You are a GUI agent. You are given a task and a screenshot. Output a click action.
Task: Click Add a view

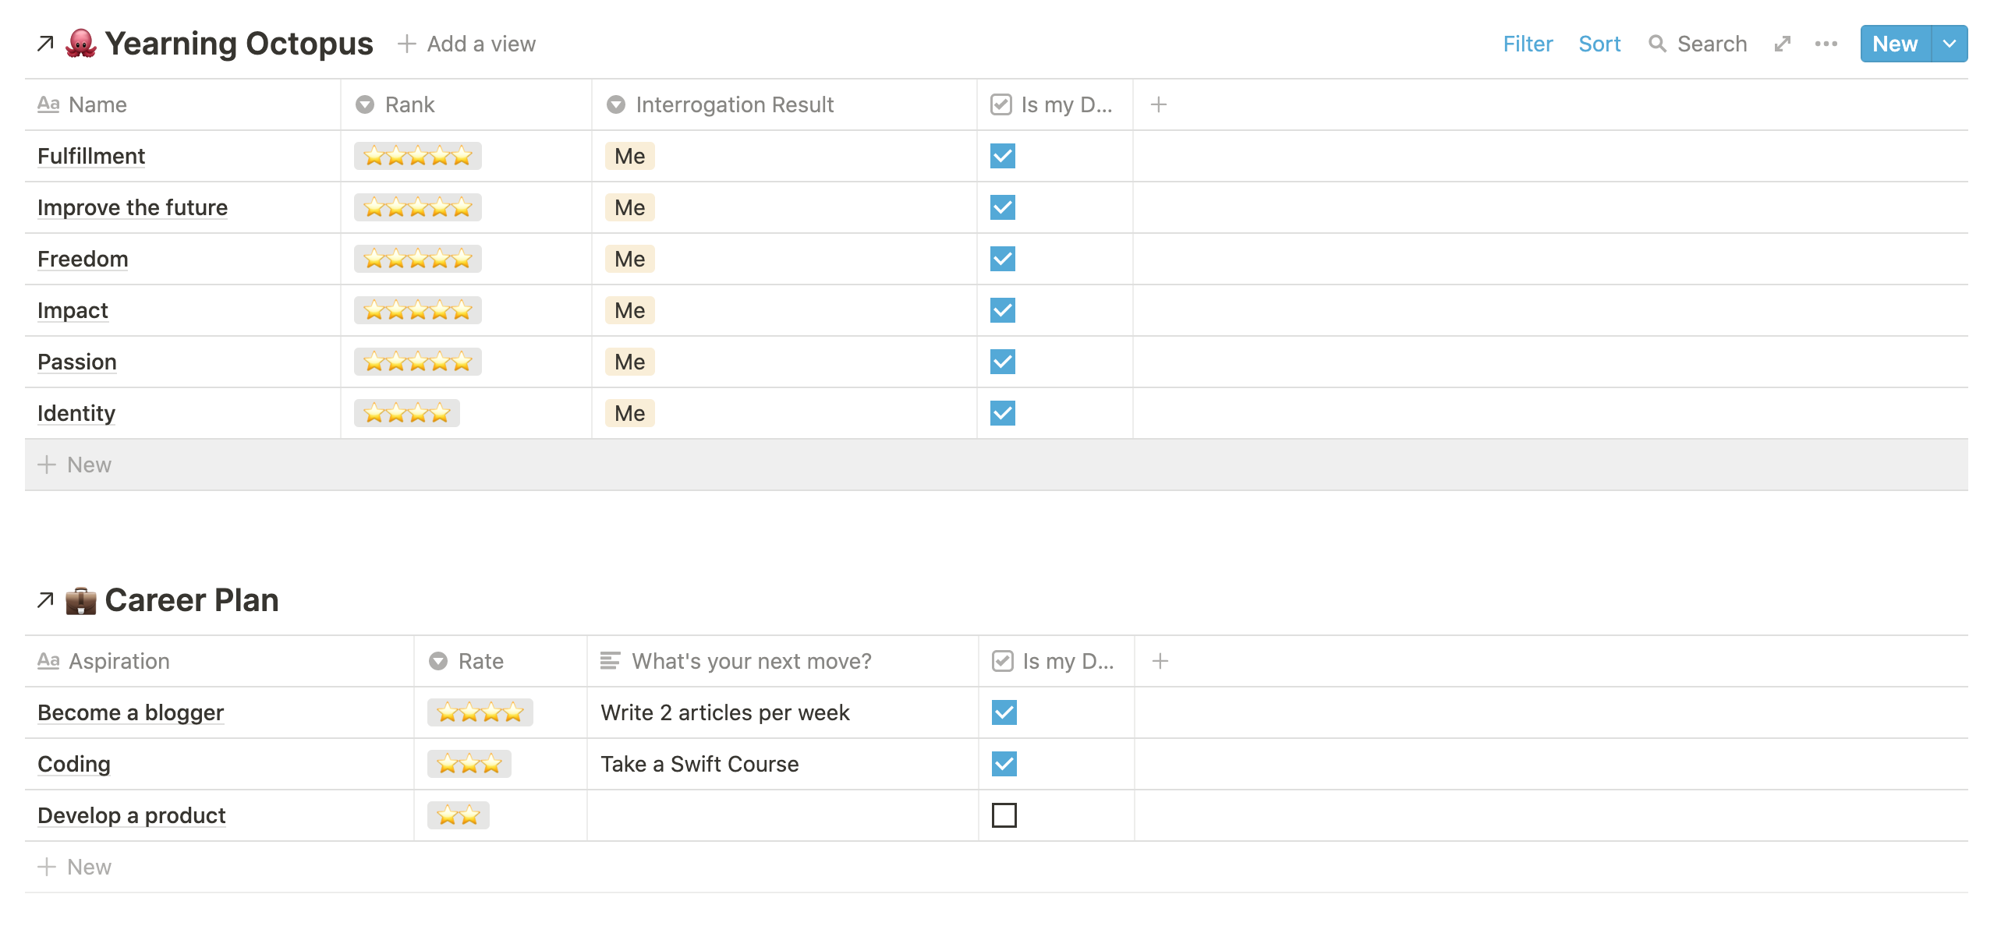pos(467,44)
